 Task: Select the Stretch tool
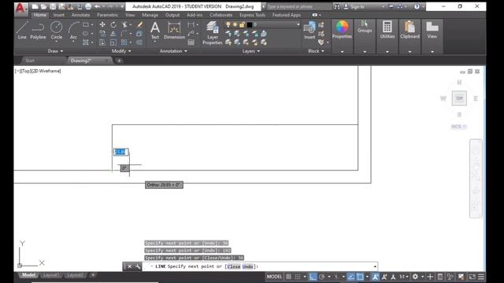[102, 42]
